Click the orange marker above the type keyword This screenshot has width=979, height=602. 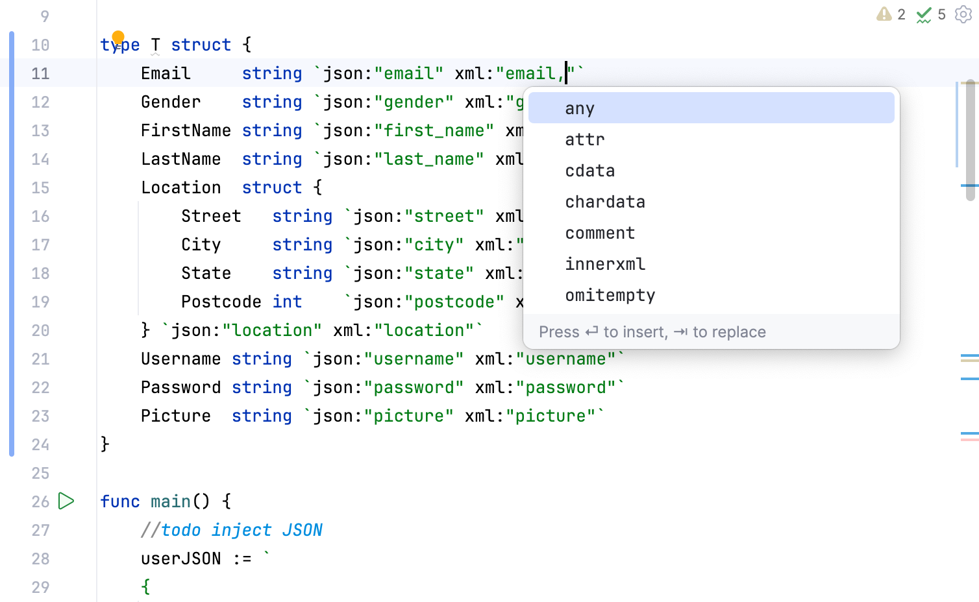coord(118,36)
